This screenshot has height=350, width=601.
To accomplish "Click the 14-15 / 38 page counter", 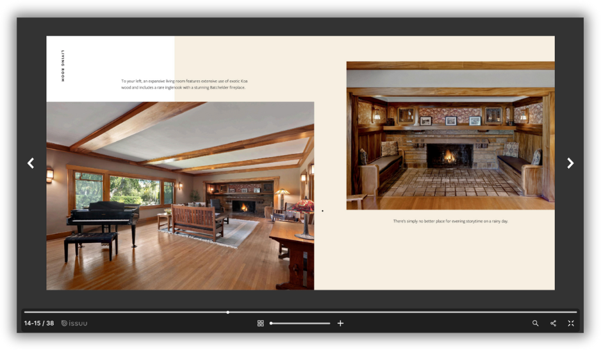I will click(39, 323).
